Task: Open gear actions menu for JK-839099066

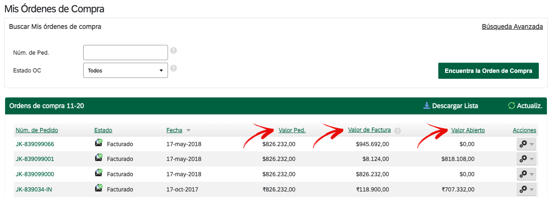Action: [x=527, y=144]
